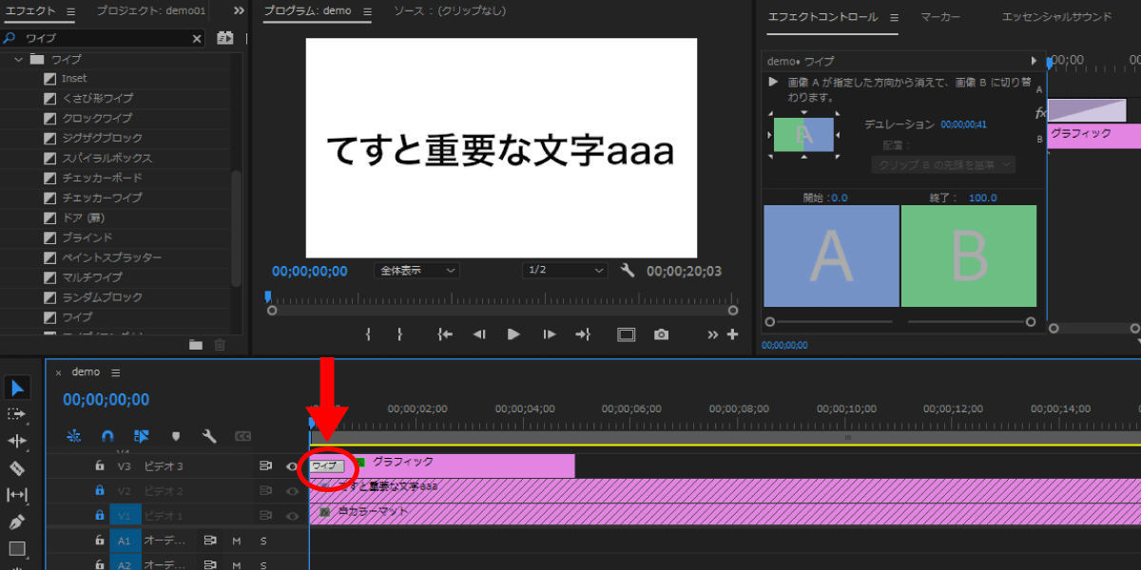
Task: Create new bin in Effects panel
Action: (196, 344)
